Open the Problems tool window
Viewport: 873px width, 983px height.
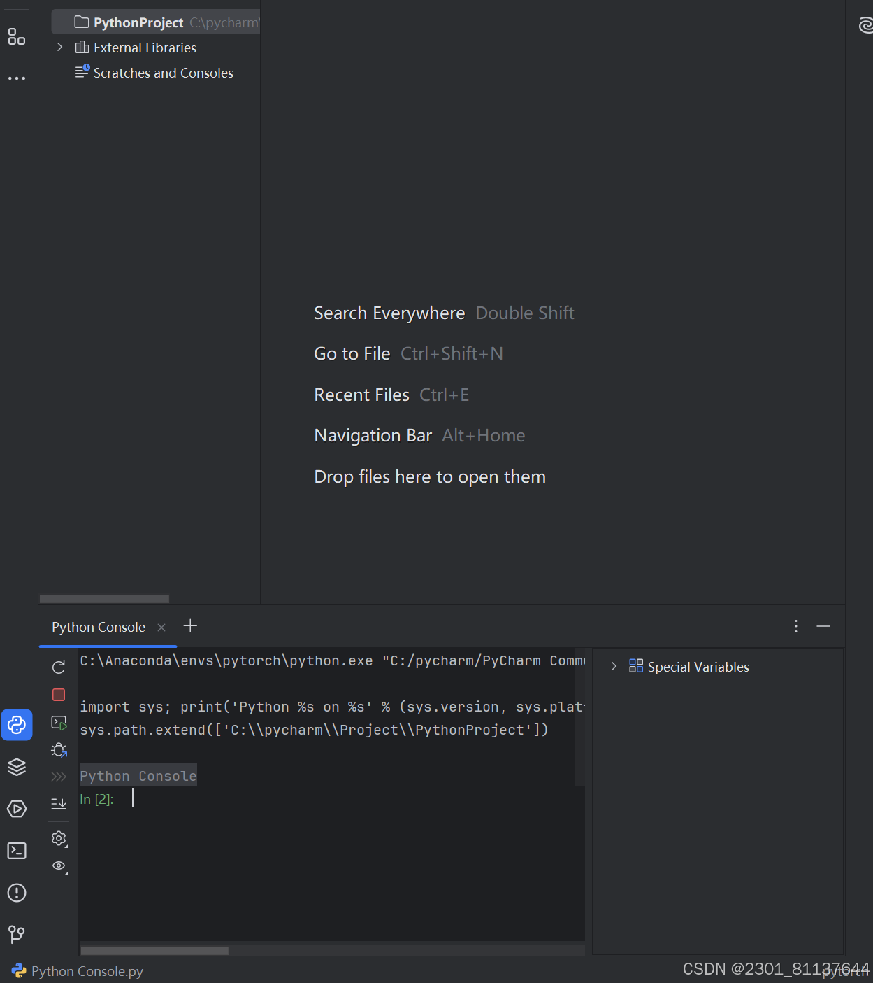[17, 893]
